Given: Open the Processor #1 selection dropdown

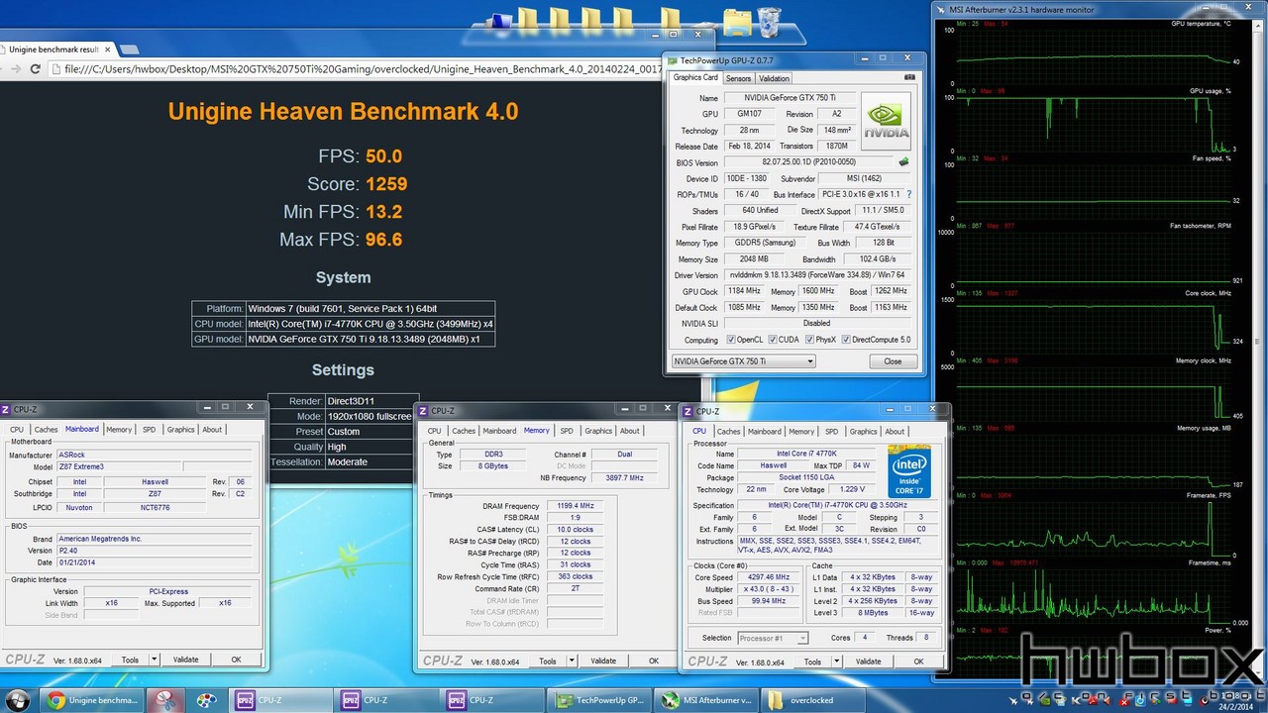Looking at the screenshot, I should coord(772,638).
